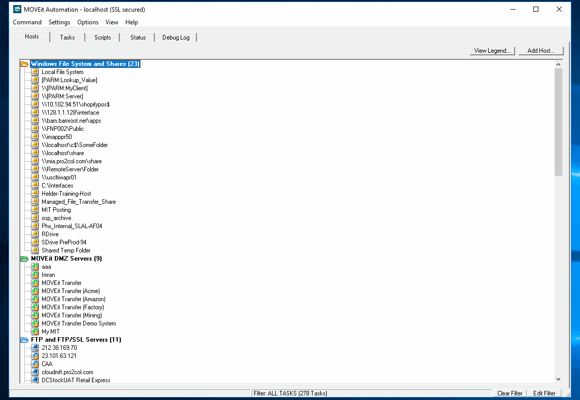Screen dimensions: 580x400
Task: Click the icon beside \\FNP002\Public
Action: click(35, 129)
